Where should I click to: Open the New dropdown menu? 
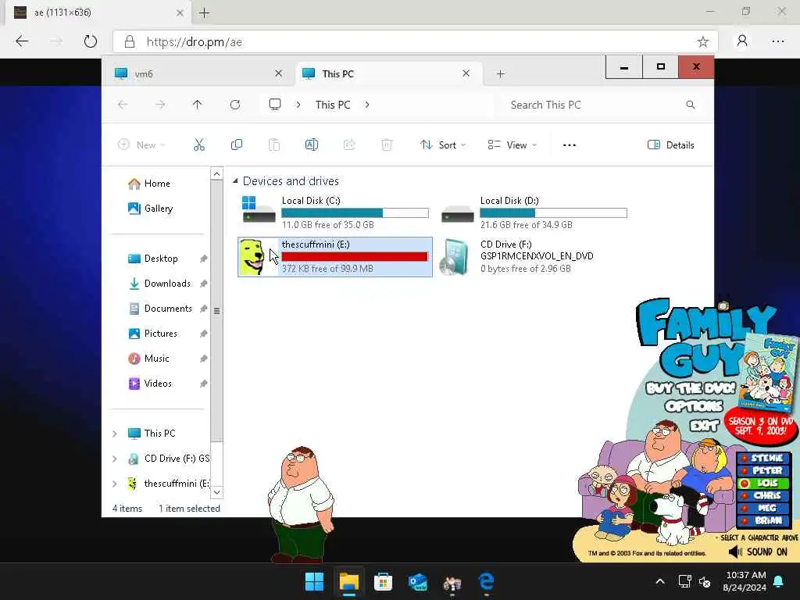pyautogui.click(x=141, y=145)
